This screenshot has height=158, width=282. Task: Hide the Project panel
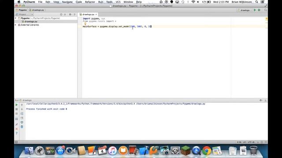coord(75,14)
